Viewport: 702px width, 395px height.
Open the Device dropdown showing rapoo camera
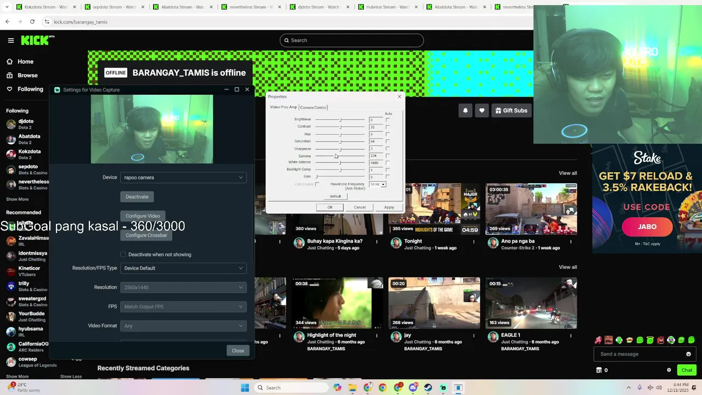coord(183,177)
